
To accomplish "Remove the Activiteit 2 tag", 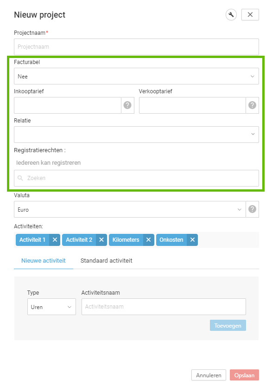I will (101, 240).
